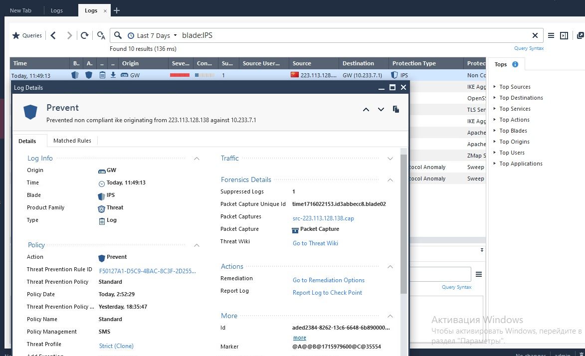Switch to the Matched Rules tab
This screenshot has height=356, width=585.
(72, 141)
